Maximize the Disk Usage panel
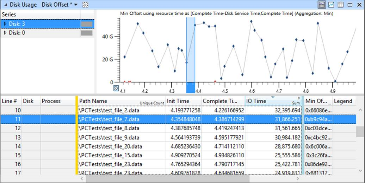The image size is (365, 183). [x=350, y=5]
